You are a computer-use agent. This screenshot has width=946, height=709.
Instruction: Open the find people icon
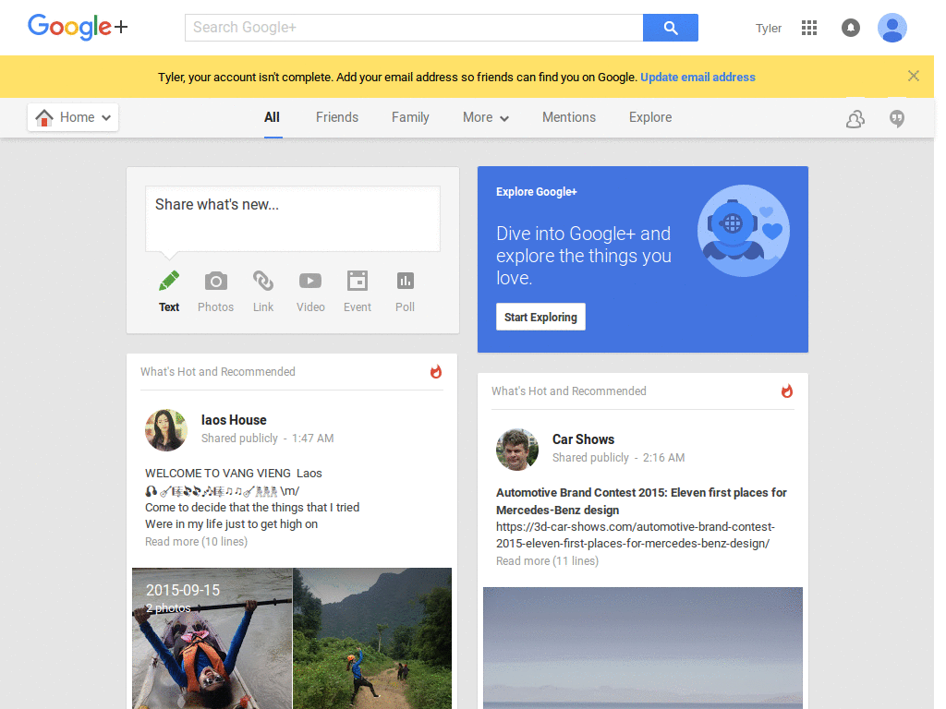(855, 119)
